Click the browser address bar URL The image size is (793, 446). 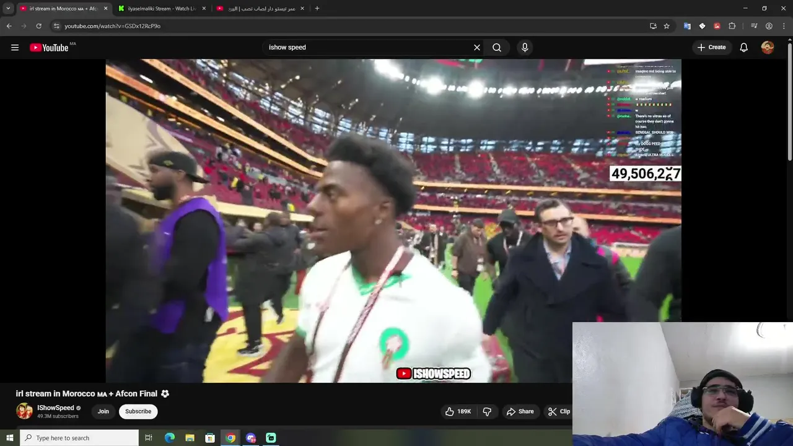113,26
